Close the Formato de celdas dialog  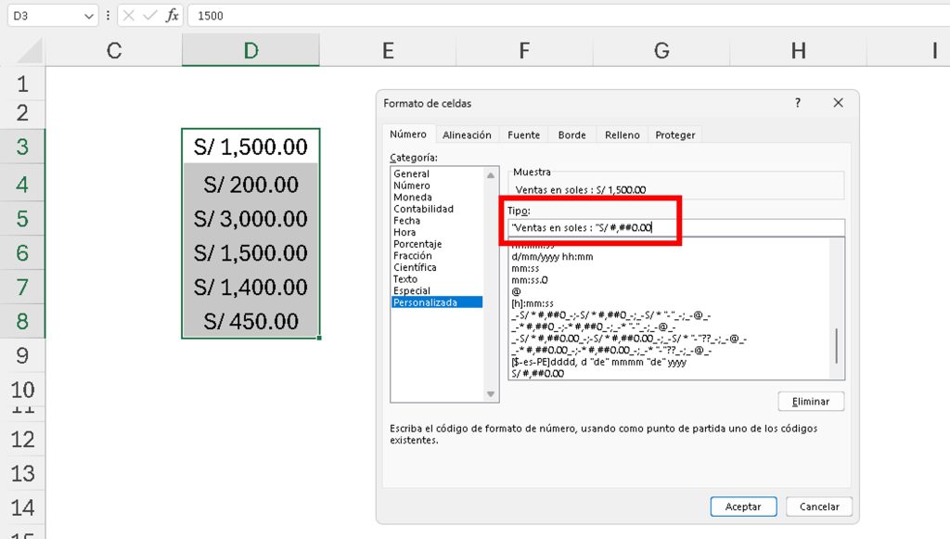(837, 103)
